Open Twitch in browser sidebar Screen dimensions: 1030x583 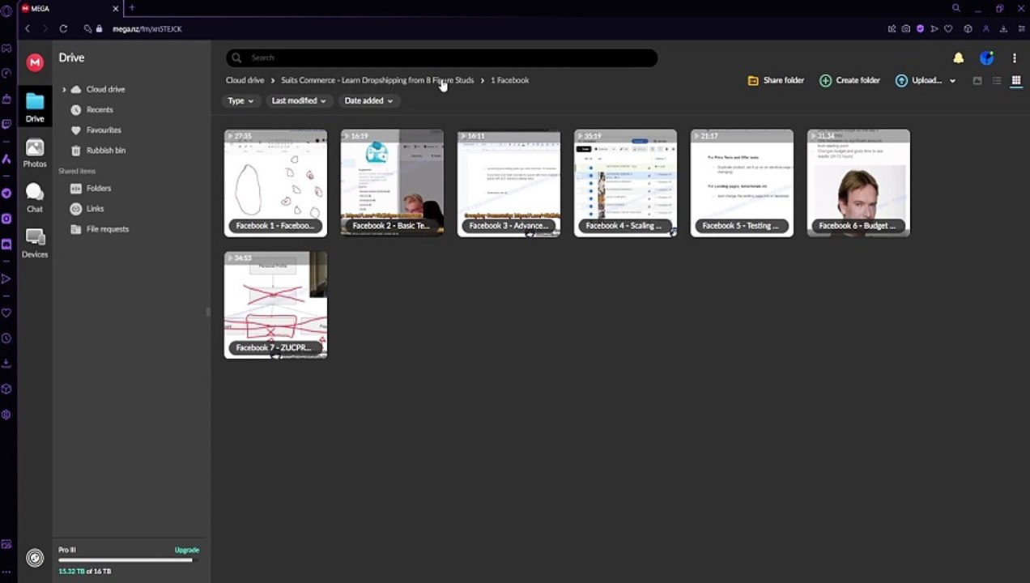(6, 124)
